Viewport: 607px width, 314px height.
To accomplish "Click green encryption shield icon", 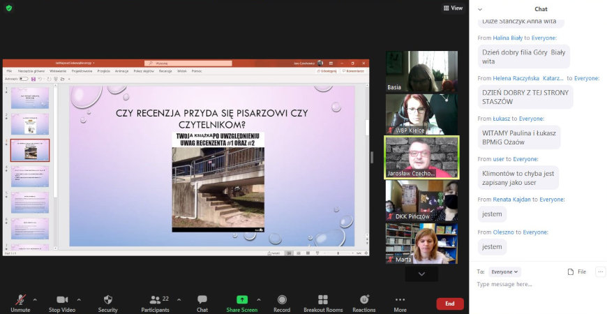I will click(x=9, y=8).
